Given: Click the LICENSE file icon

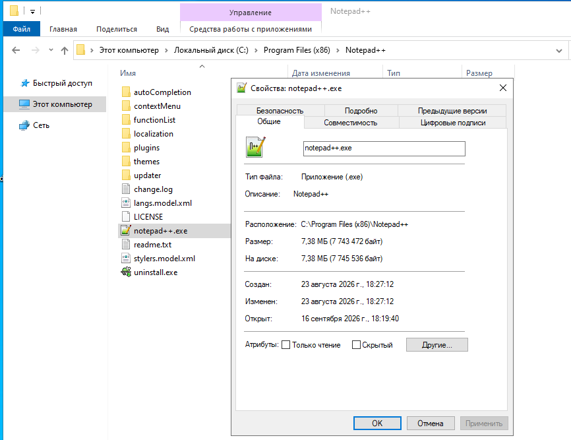Looking at the screenshot, I should click(x=126, y=216).
